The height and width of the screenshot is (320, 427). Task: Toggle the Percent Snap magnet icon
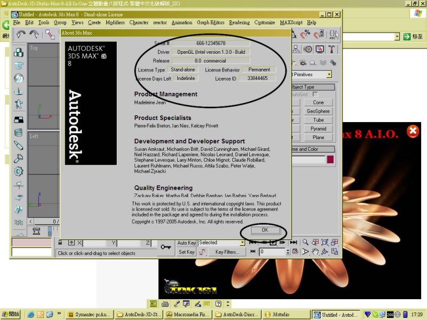[305, 35]
